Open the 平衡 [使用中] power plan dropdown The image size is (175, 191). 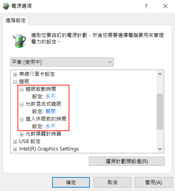point(62,62)
